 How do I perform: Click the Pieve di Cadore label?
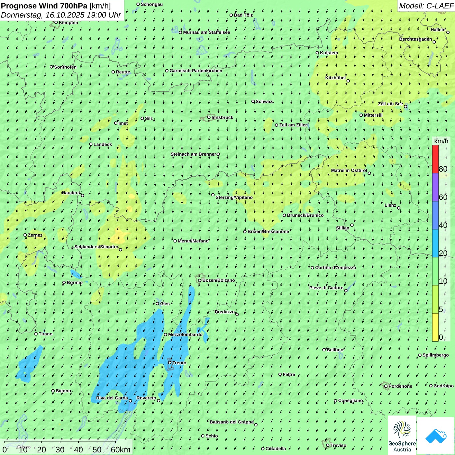(326, 288)
